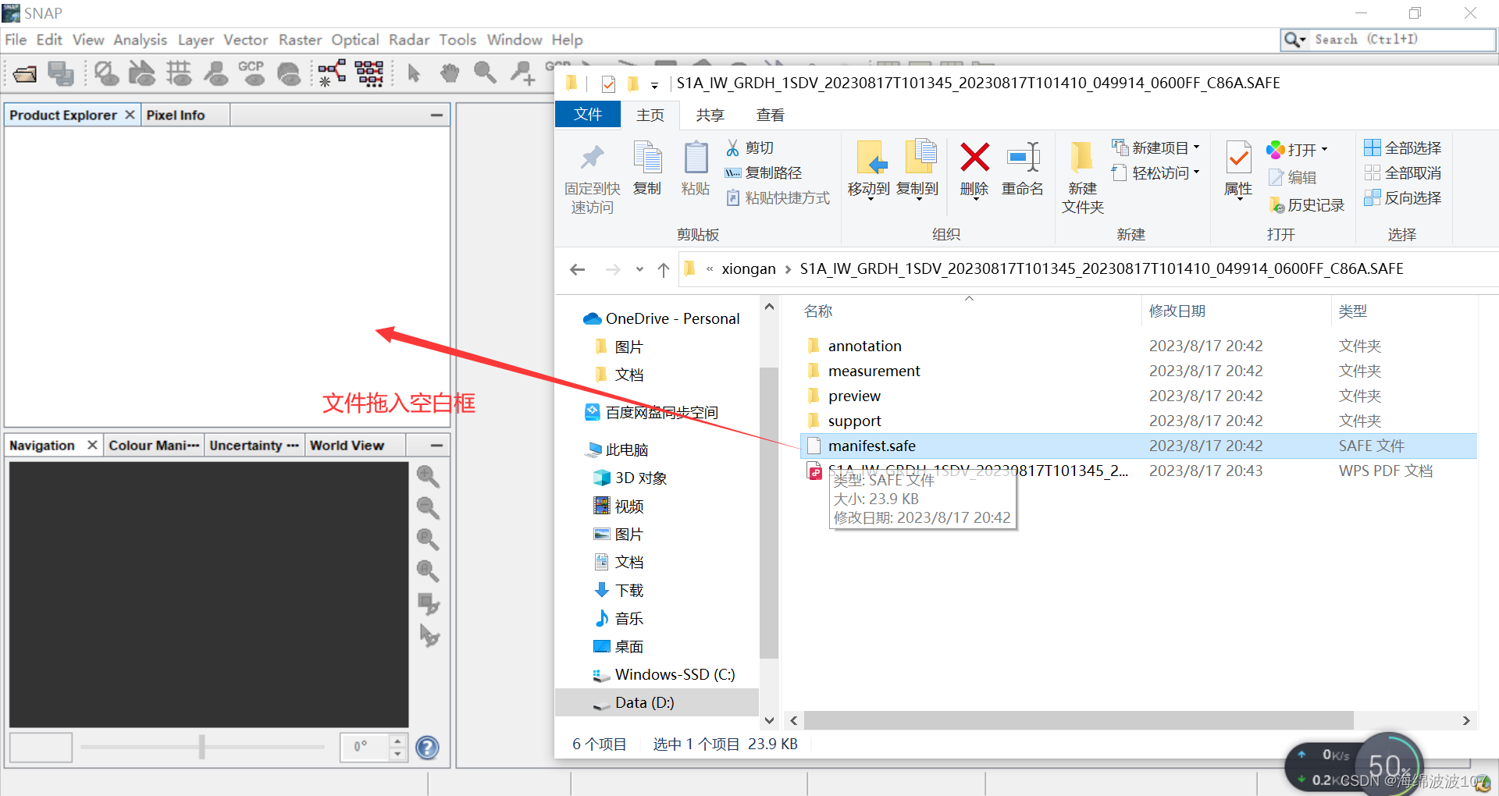
Task: Switch to the Colour Manipulation tab
Action: [x=154, y=445]
